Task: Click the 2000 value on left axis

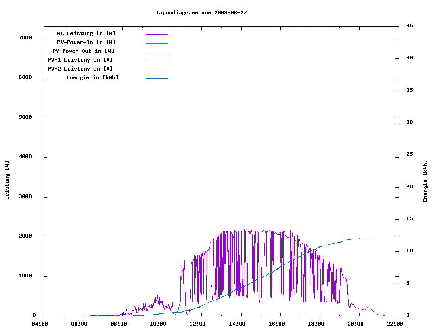Action: tap(25, 236)
